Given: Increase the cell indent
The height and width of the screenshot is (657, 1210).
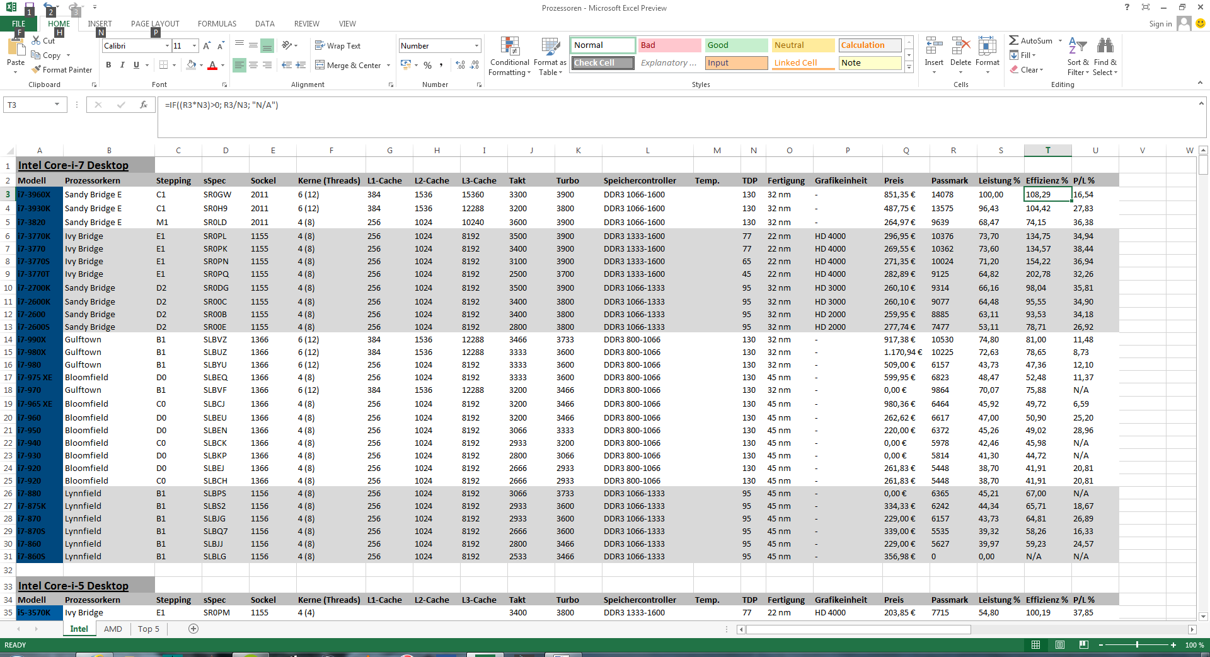Looking at the screenshot, I should click(301, 65).
